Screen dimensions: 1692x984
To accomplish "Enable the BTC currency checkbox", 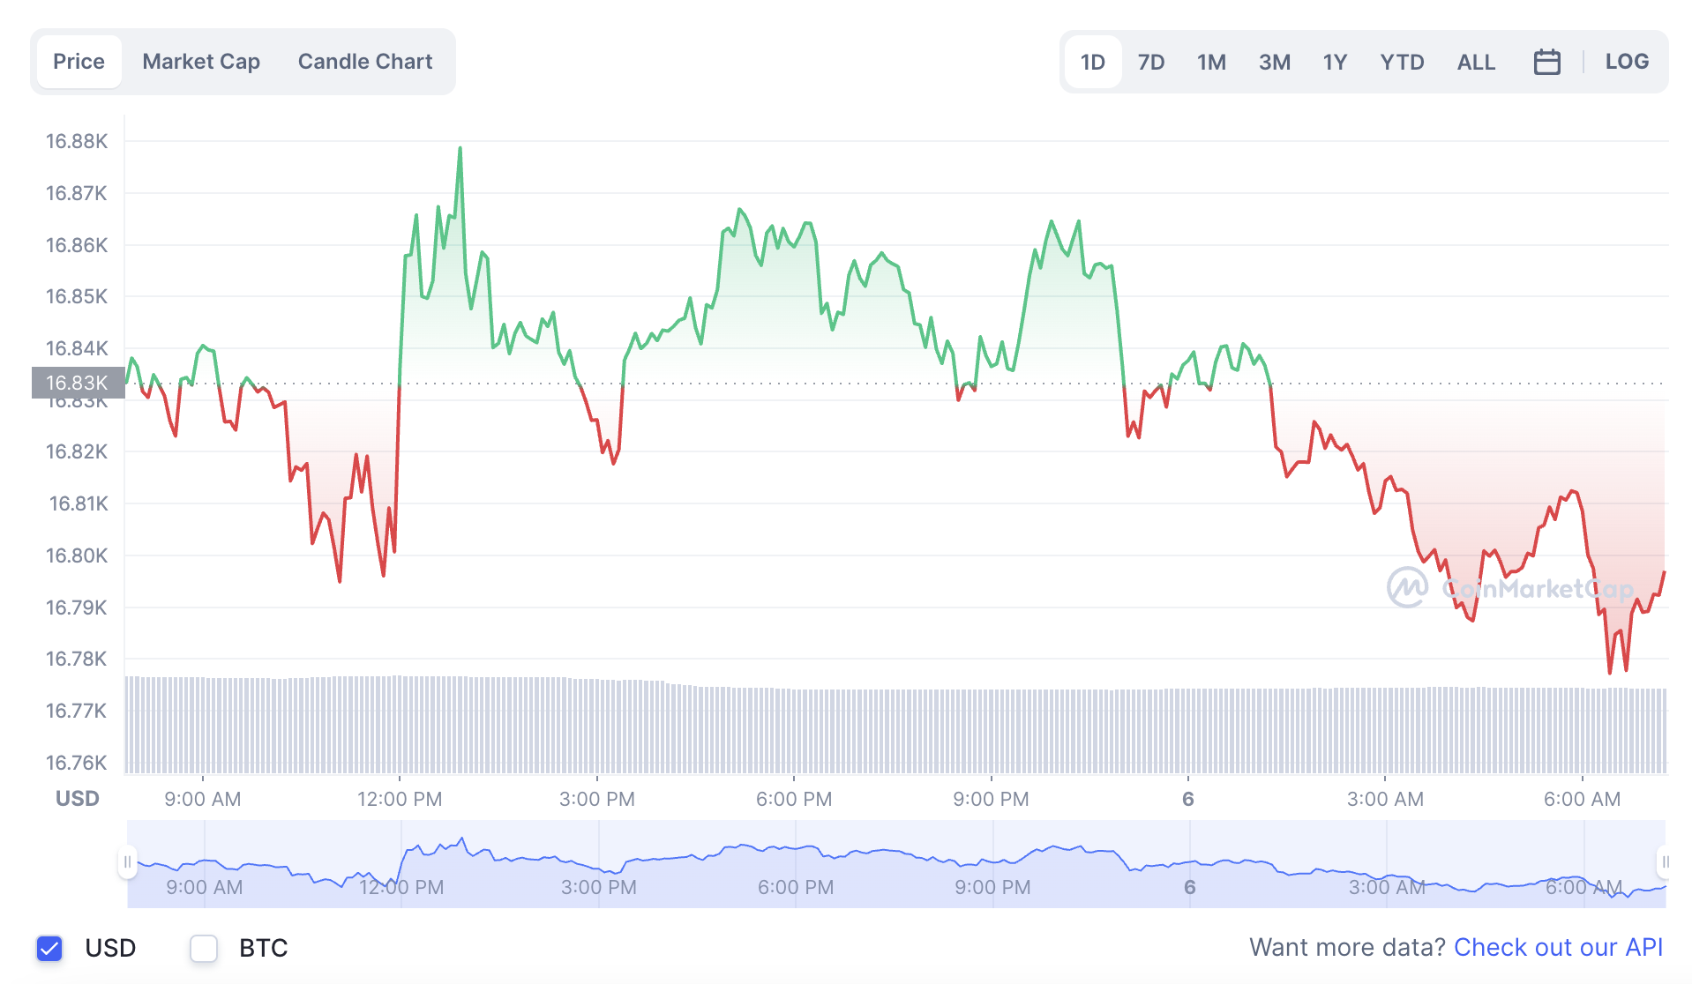I will point(204,948).
